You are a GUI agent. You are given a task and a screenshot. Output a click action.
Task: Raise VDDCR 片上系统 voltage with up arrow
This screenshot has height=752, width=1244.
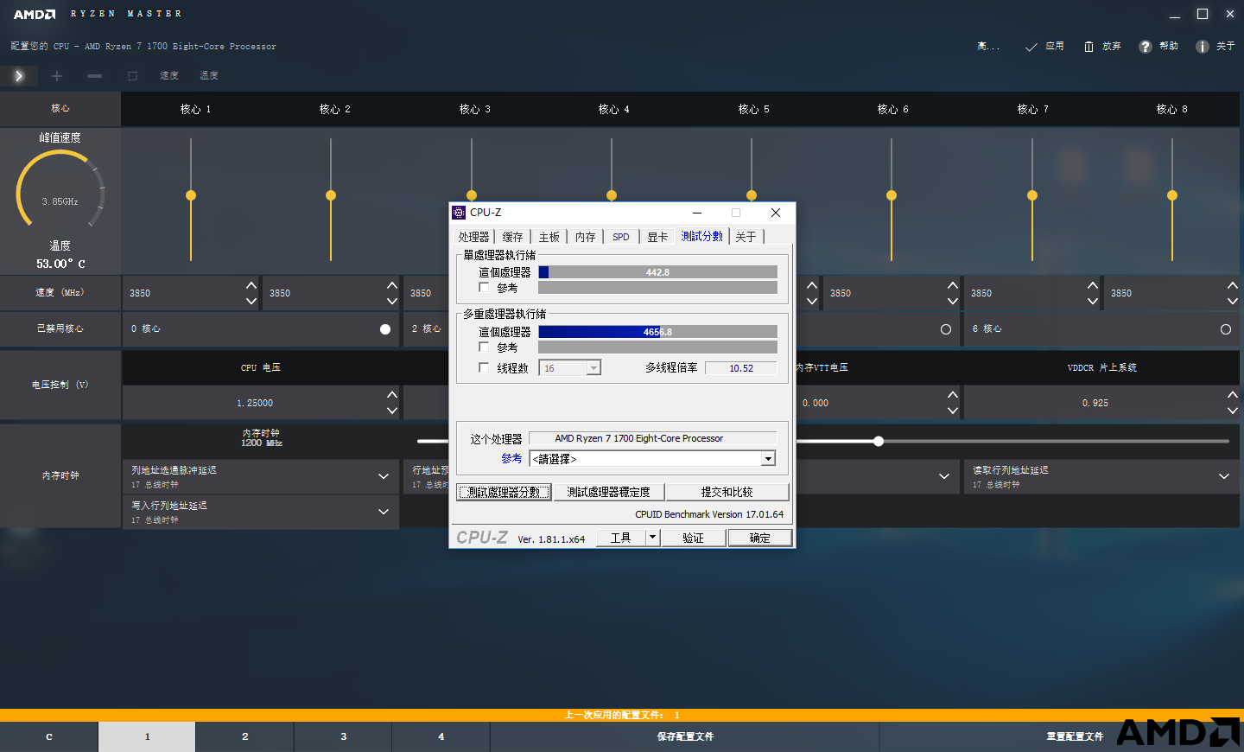(x=1233, y=395)
